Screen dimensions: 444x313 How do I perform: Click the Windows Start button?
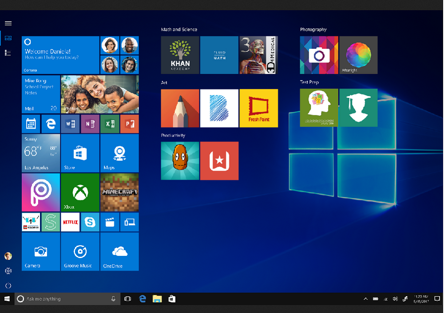click(7, 298)
